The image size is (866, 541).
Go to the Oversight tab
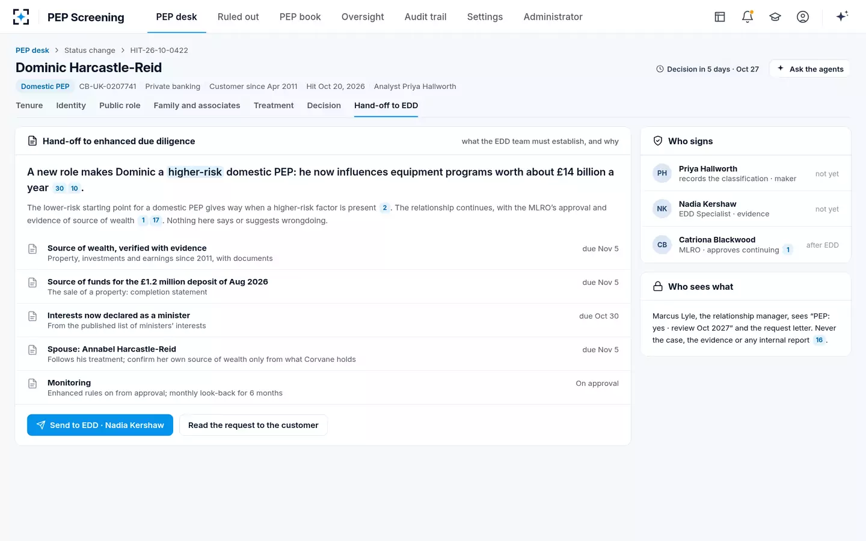pyautogui.click(x=363, y=17)
